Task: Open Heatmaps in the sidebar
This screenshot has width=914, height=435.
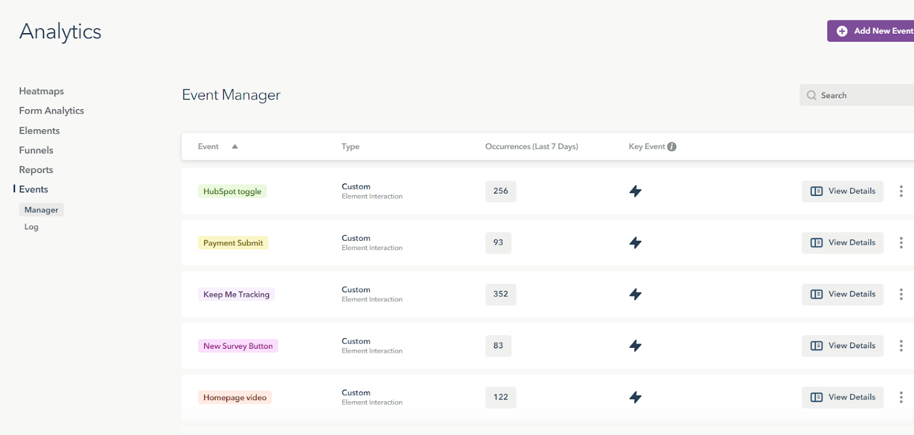Action: tap(41, 91)
